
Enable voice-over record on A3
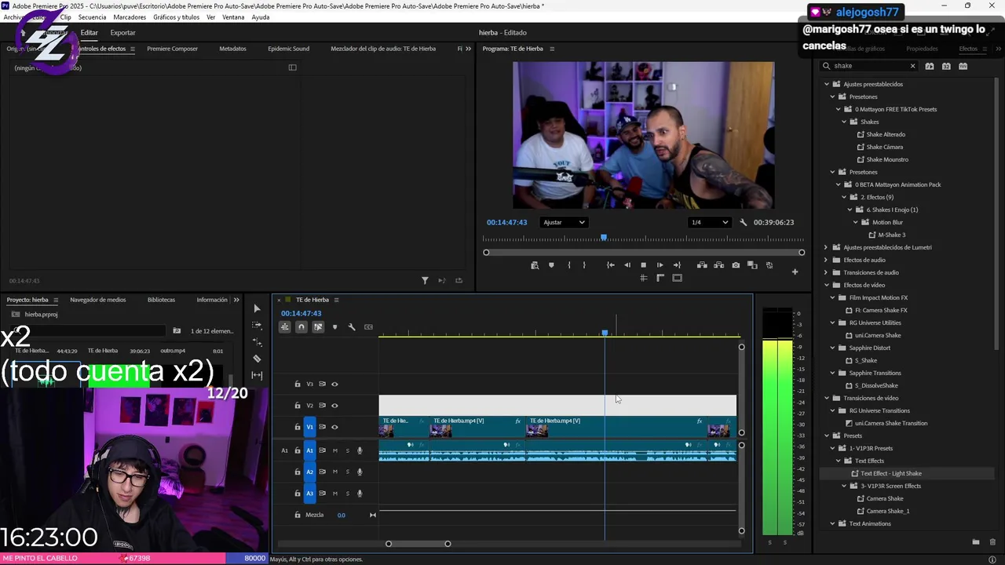pos(360,493)
